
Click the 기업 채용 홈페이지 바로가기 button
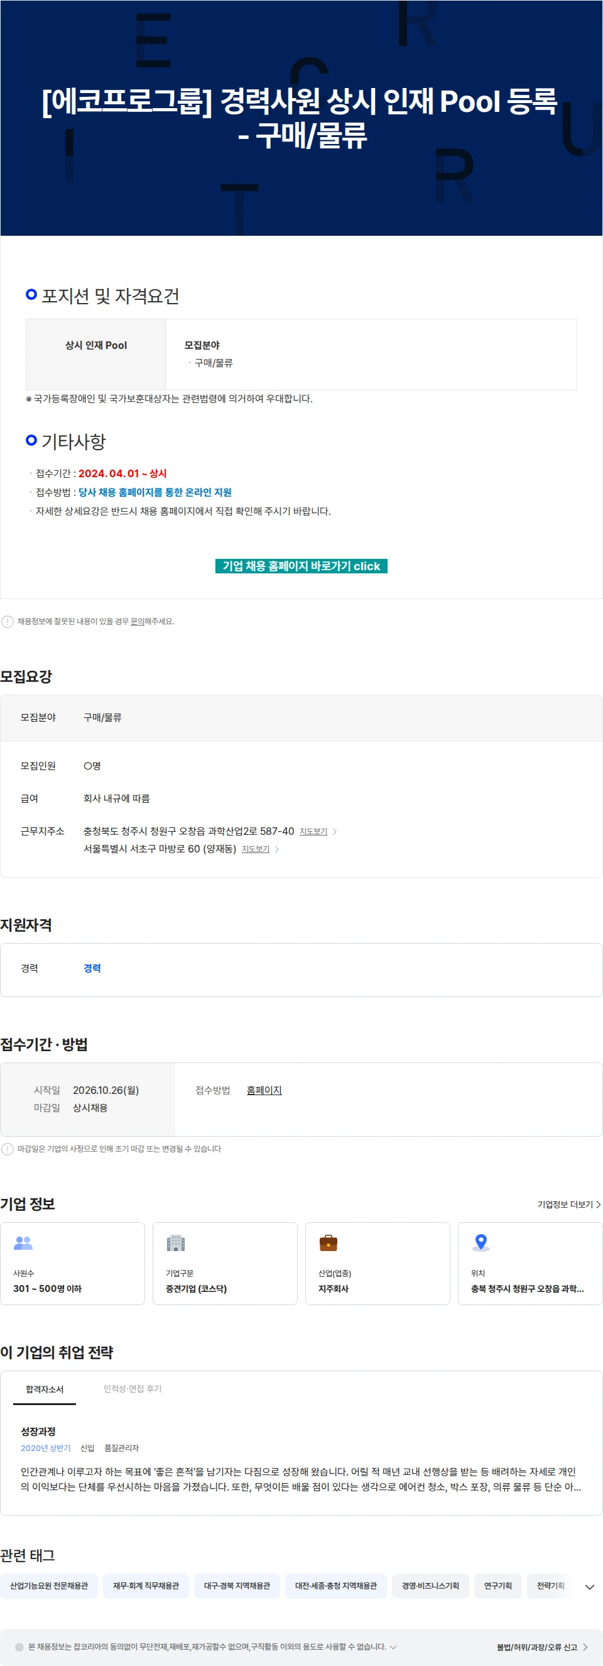tap(301, 566)
